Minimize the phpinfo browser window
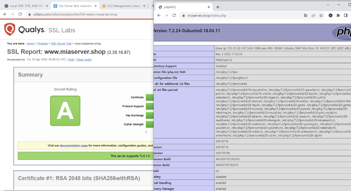The image size is (351, 191). [x=339, y=5]
